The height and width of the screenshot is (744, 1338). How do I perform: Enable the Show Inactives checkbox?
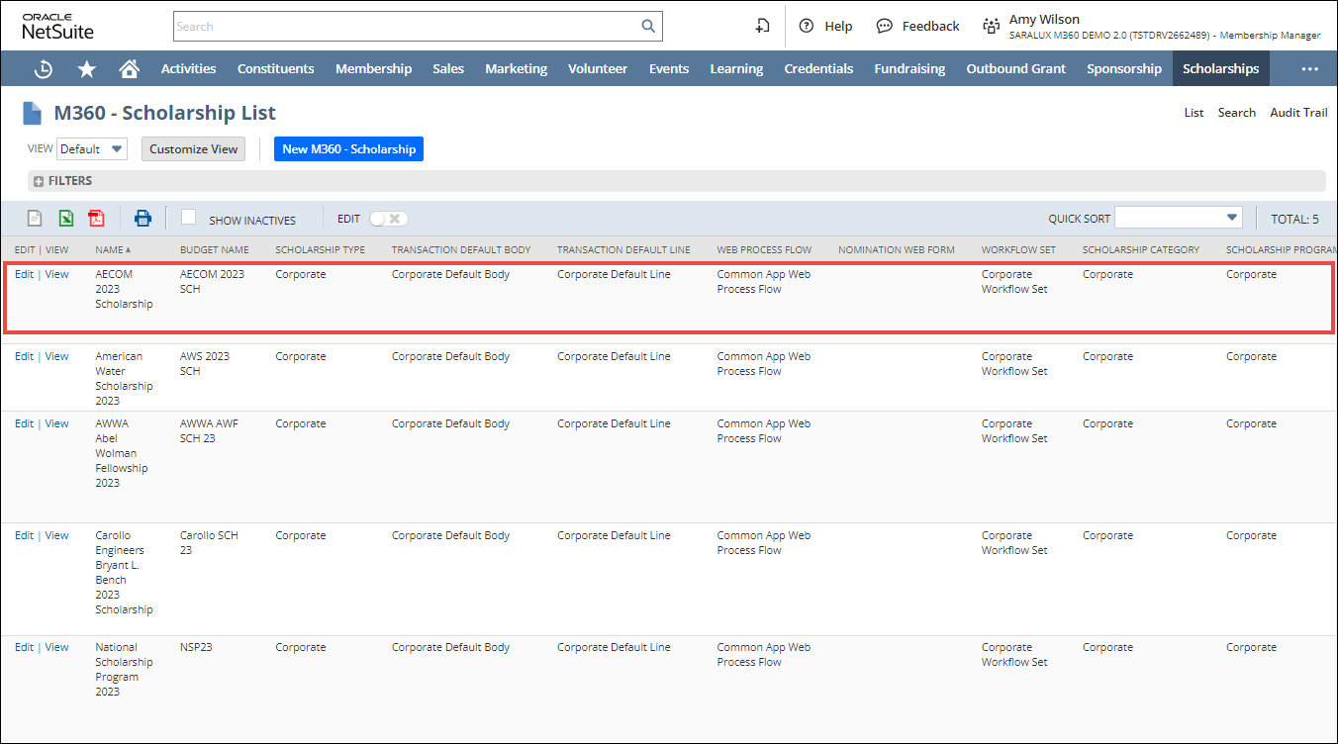189,218
